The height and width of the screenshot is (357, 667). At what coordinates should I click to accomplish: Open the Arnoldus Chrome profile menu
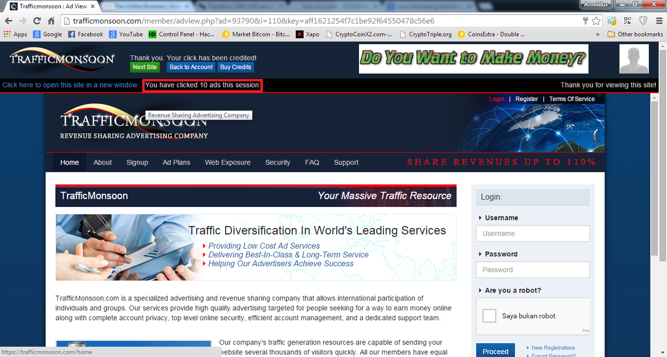[596, 4]
